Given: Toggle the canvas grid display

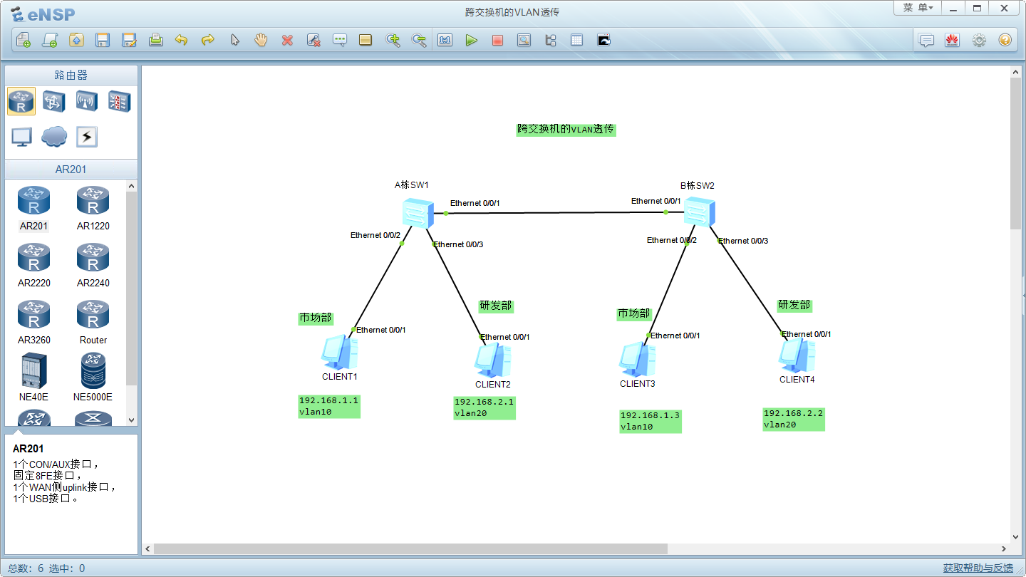Looking at the screenshot, I should 576,41.
